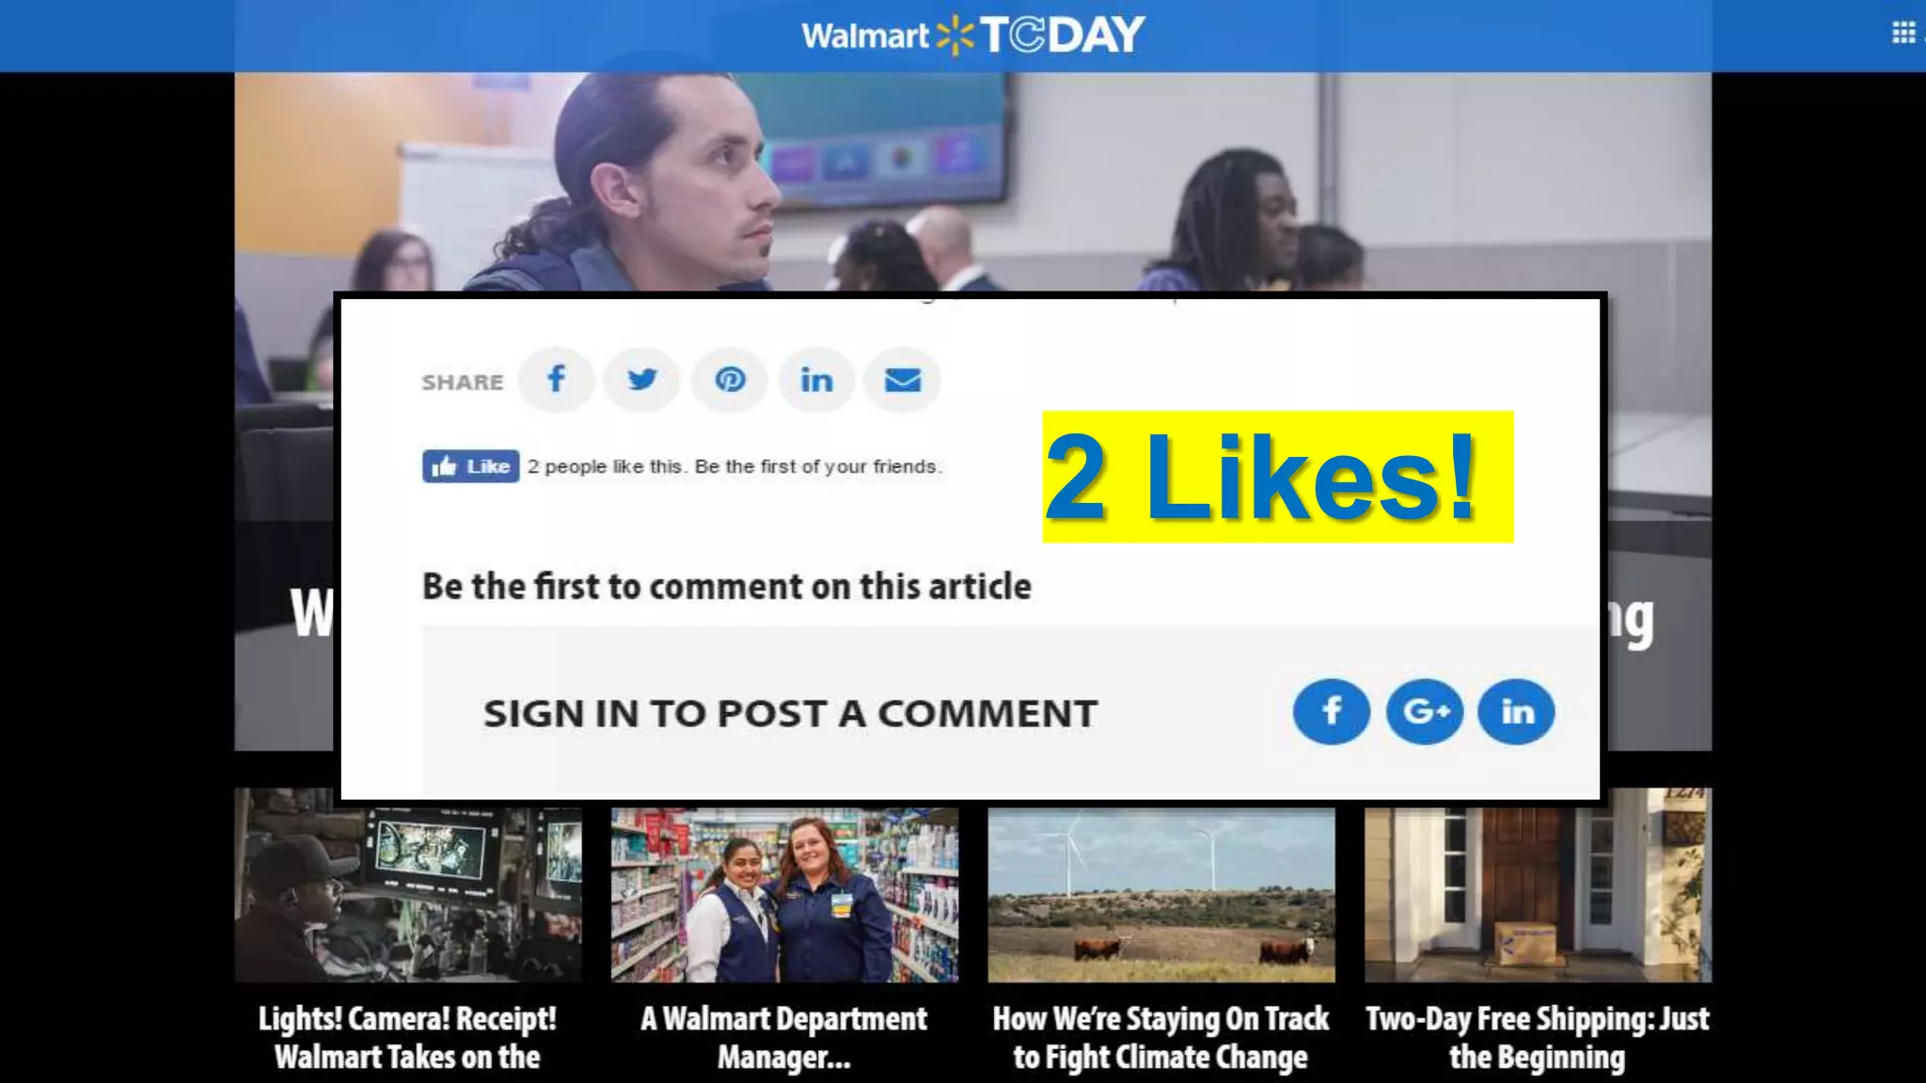Sign in with LinkedIn to comment
The image size is (1926, 1083).
coord(1516,712)
